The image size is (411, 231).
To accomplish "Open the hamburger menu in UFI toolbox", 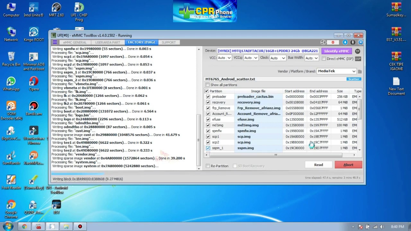I will point(55,42).
